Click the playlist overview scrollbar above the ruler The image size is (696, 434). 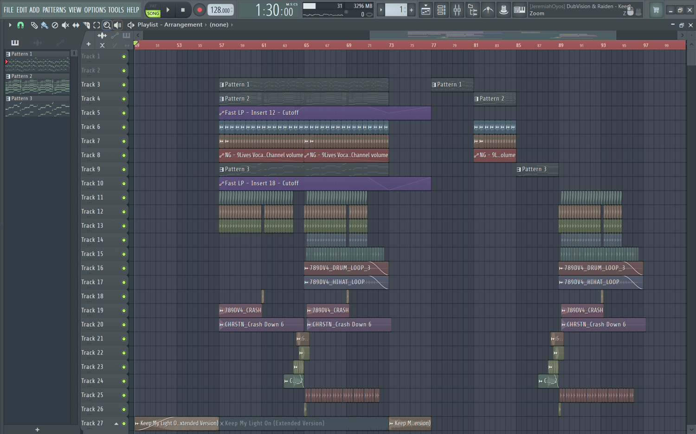pyautogui.click(x=493, y=35)
